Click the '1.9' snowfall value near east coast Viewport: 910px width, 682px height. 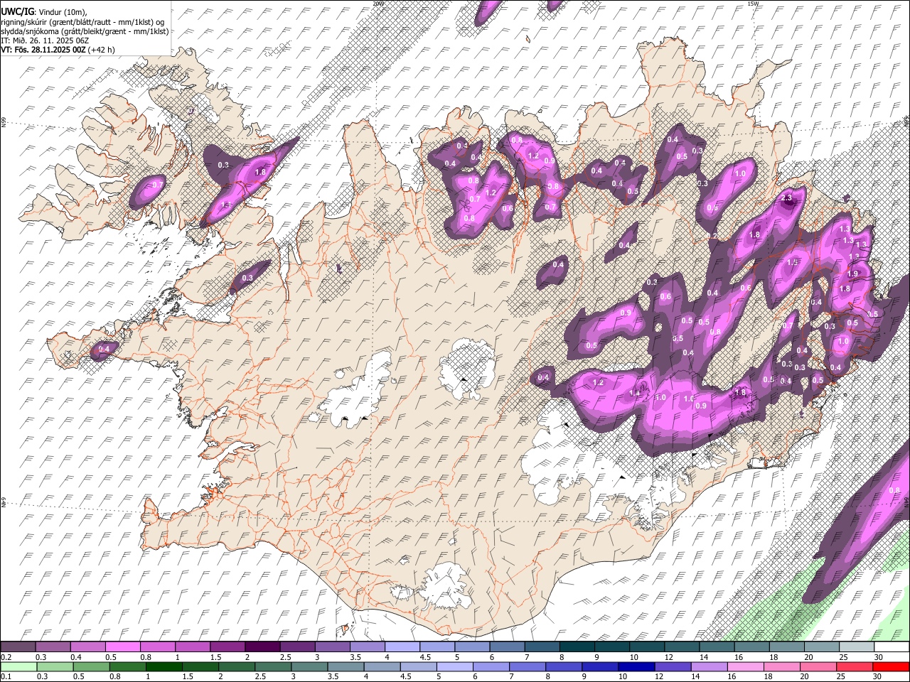[853, 274]
